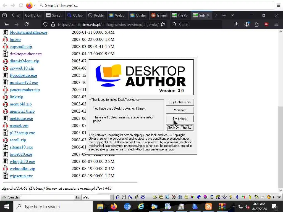The width and height of the screenshot is (283, 212).
Task: Open the In: Web combo box
Action: (98, 197)
